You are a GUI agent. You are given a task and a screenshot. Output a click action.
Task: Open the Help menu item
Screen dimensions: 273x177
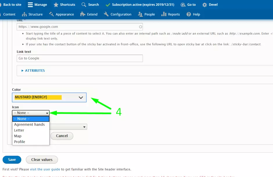(193, 14)
